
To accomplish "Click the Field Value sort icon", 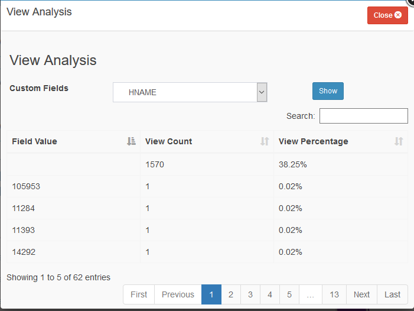I will click(x=131, y=141).
